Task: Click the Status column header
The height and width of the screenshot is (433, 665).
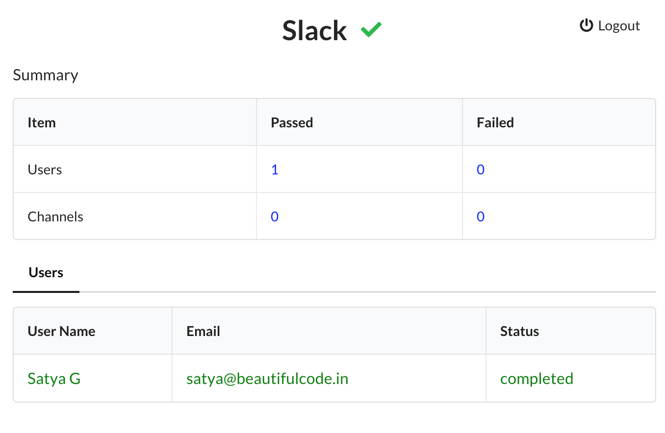Action: pos(519,331)
